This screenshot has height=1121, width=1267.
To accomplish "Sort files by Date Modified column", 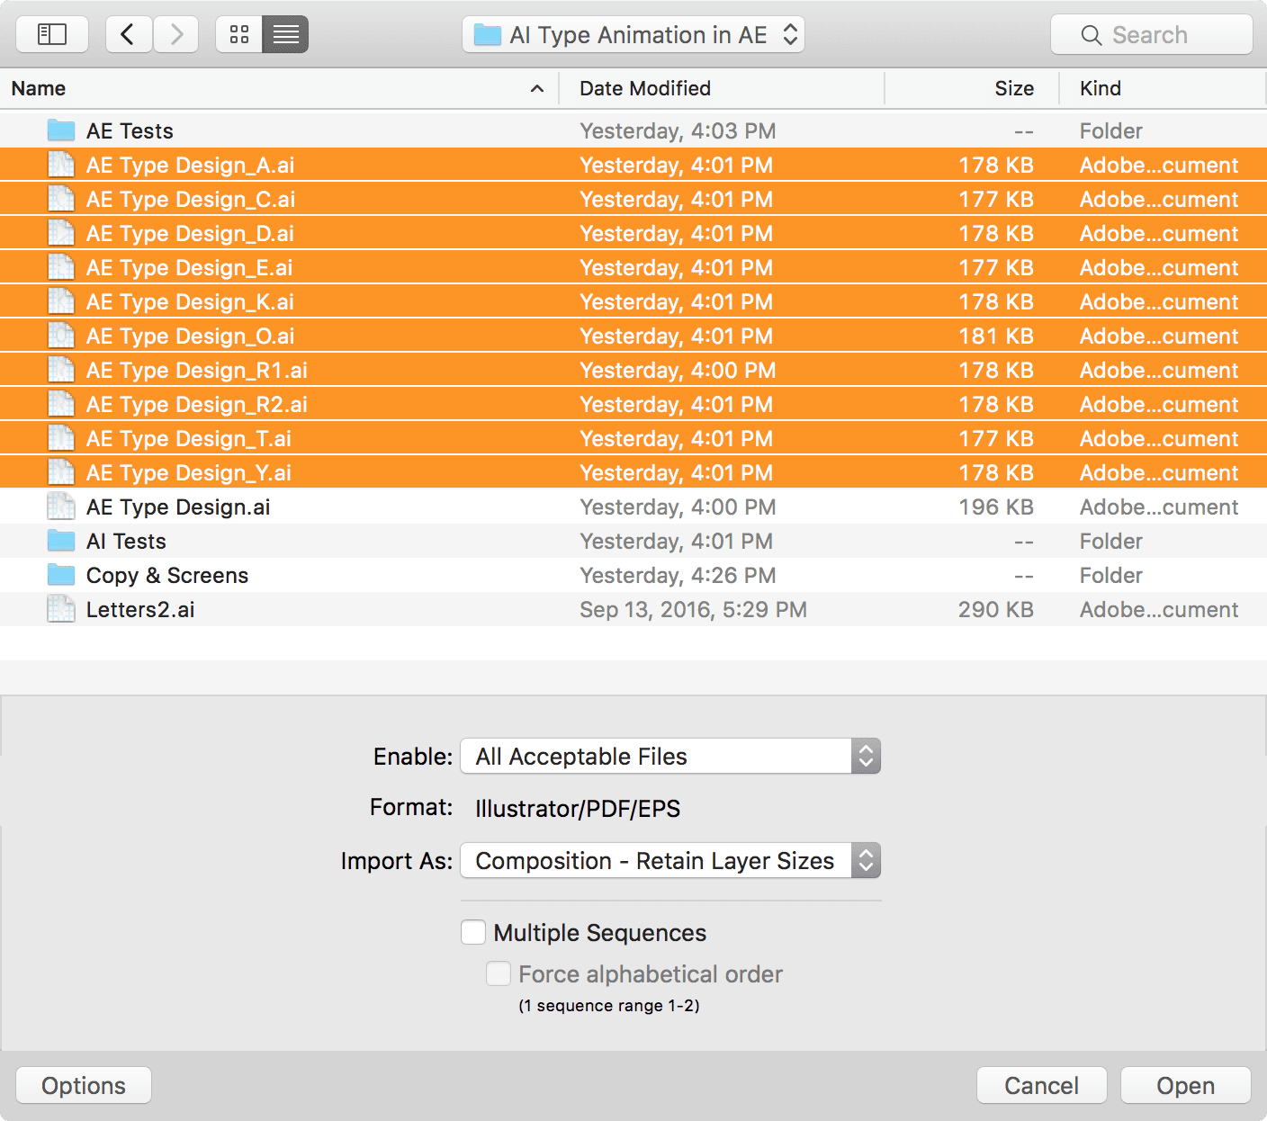I will 645,88.
